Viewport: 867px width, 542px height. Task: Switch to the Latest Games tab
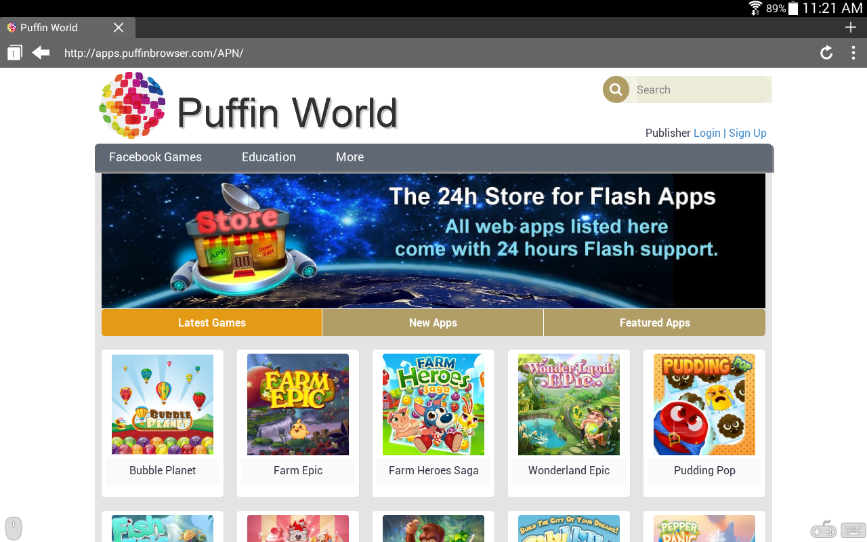[x=212, y=322]
